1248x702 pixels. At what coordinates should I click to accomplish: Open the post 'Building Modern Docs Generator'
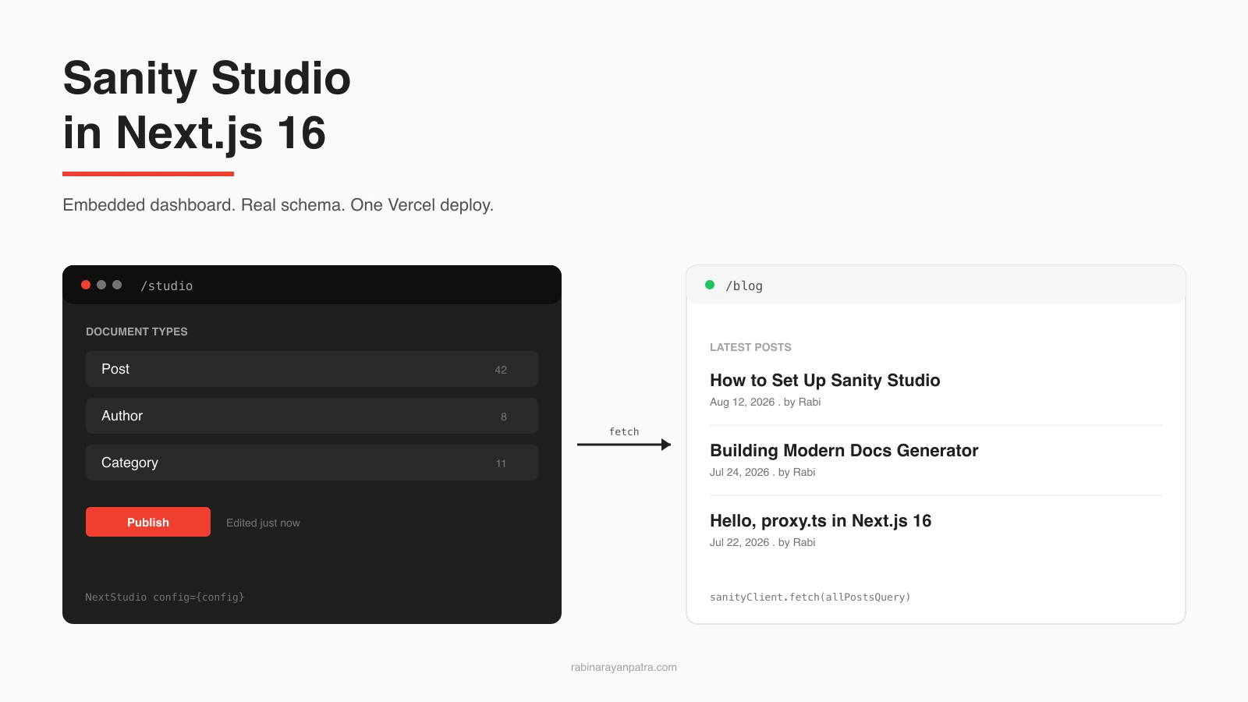843,451
